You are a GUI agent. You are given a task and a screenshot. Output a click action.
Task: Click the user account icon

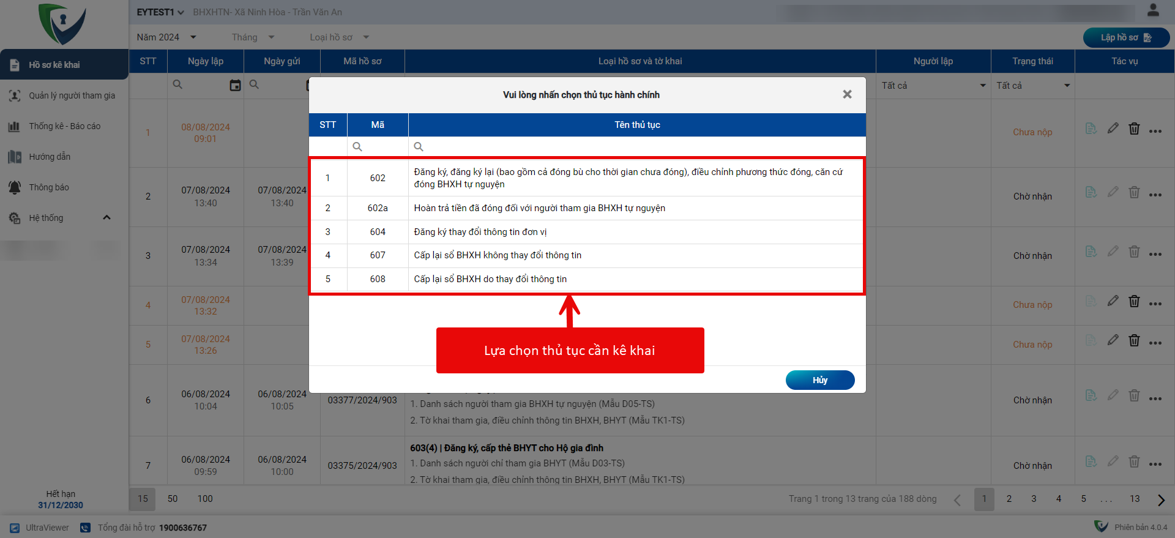pyautogui.click(x=1153, y=10)
